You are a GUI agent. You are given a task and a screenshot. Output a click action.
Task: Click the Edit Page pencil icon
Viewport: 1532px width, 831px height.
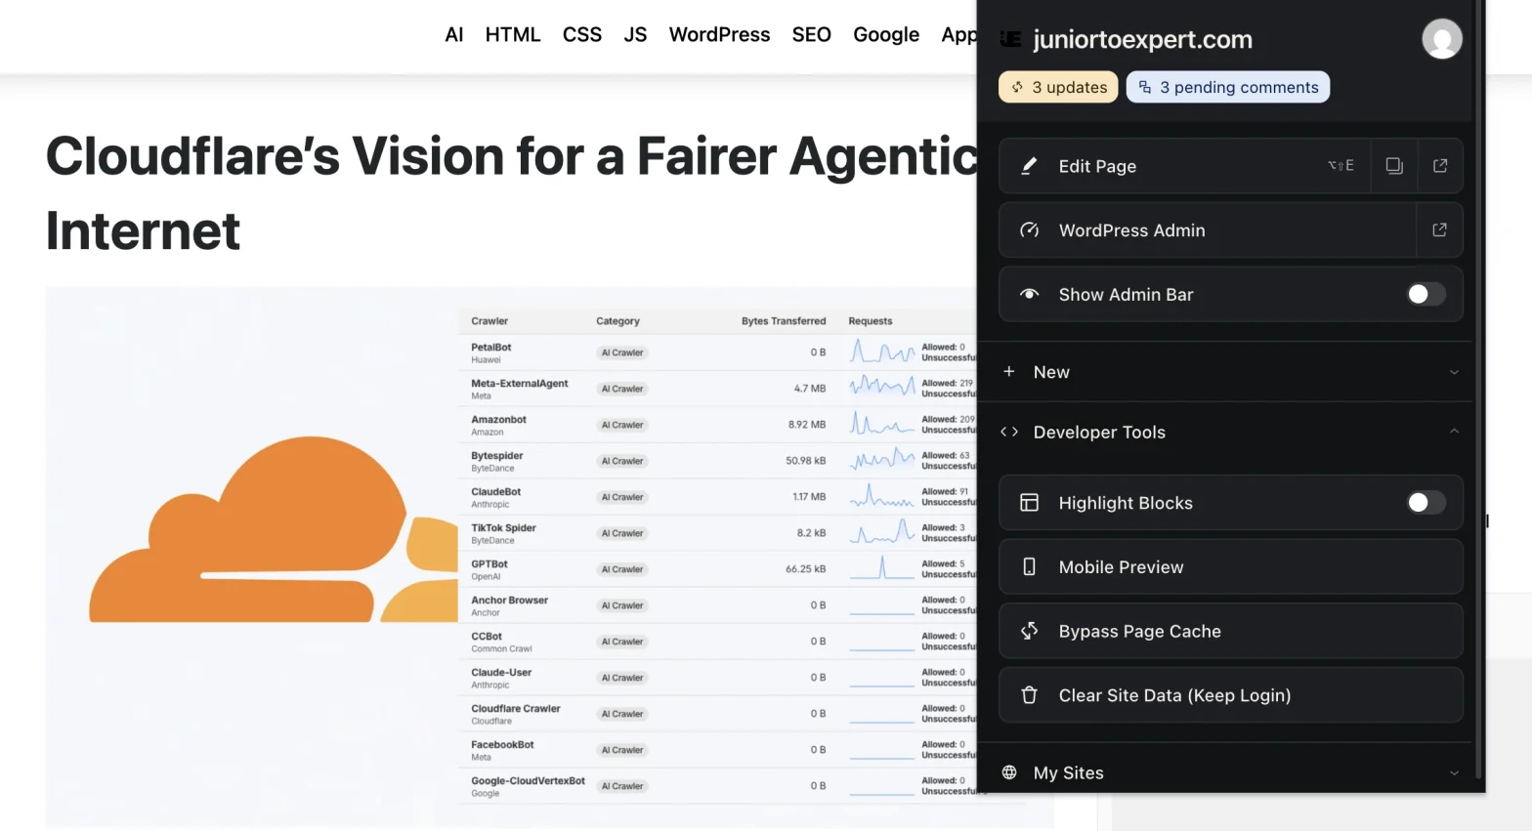(x=1029, y=166)
